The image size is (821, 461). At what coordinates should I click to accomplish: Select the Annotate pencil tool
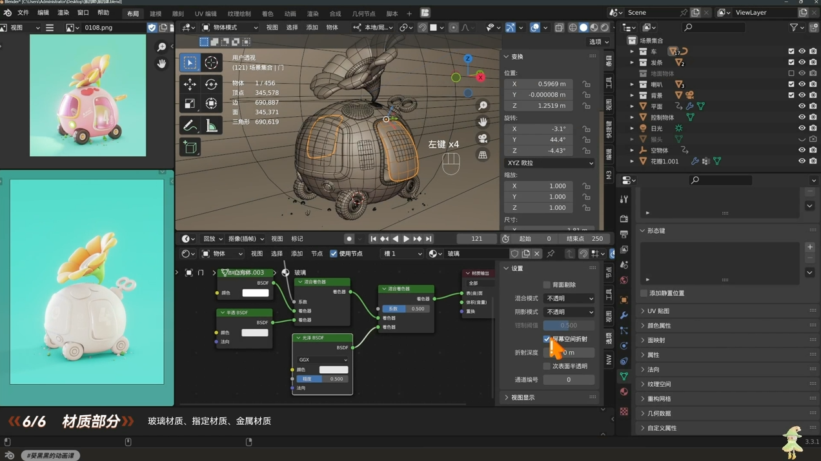[190, 125]
